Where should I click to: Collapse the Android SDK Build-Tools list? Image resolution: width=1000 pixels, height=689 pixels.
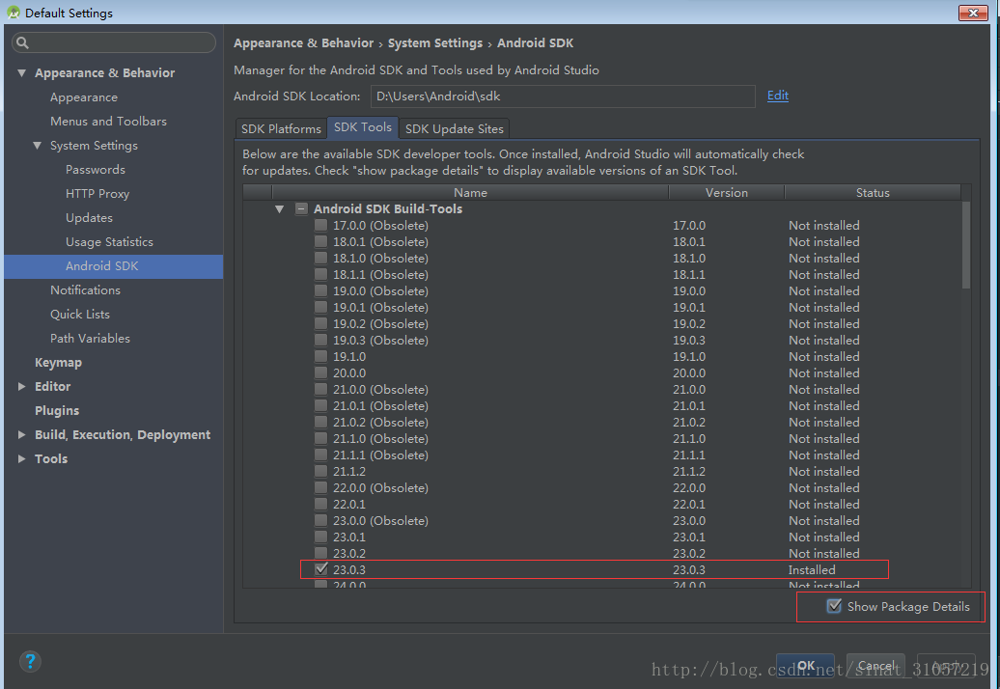click(279, 209)
